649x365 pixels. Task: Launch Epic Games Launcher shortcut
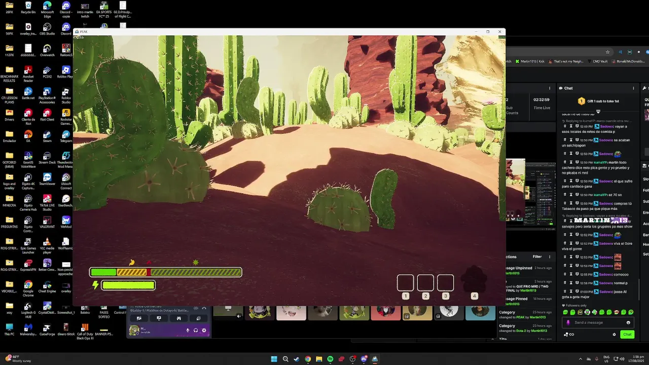tap(28, 245)
